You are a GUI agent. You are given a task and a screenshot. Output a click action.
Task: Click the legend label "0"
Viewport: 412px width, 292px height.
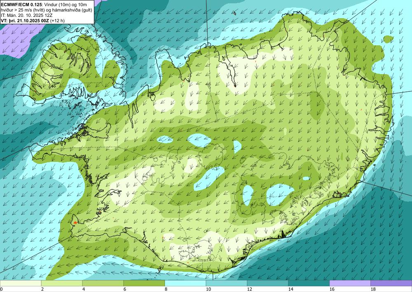1,289
